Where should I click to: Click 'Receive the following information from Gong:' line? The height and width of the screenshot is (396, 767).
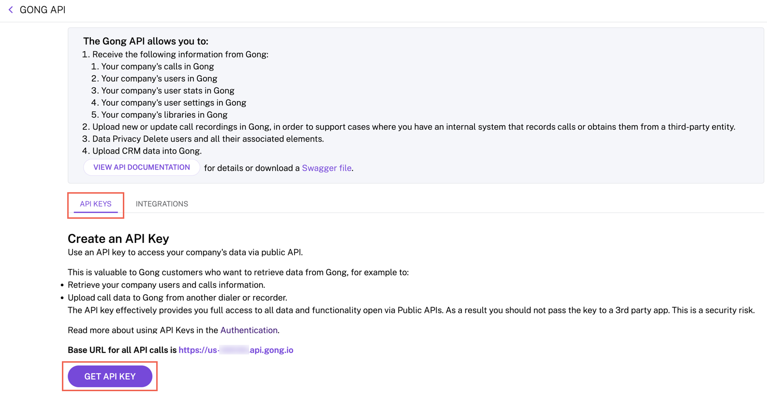(x=180, y=55)
